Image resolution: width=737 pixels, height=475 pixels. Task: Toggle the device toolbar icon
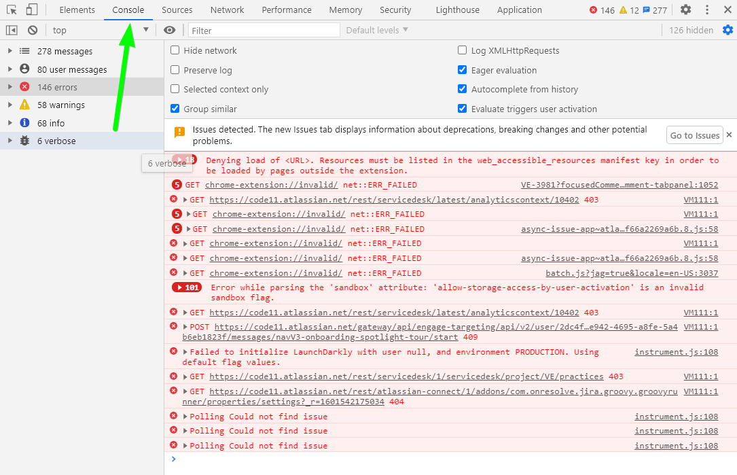(x=31, y=10)
